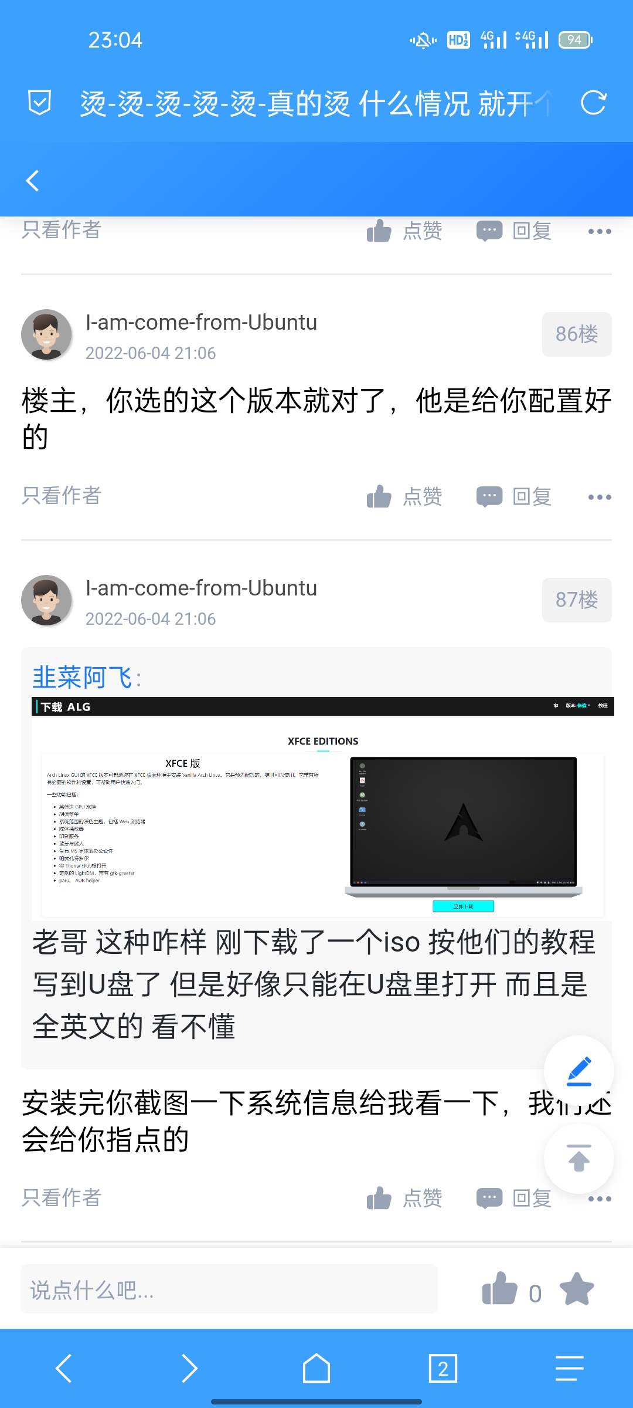Open the quoted XFCE Editions screenshot

point(322,808)
